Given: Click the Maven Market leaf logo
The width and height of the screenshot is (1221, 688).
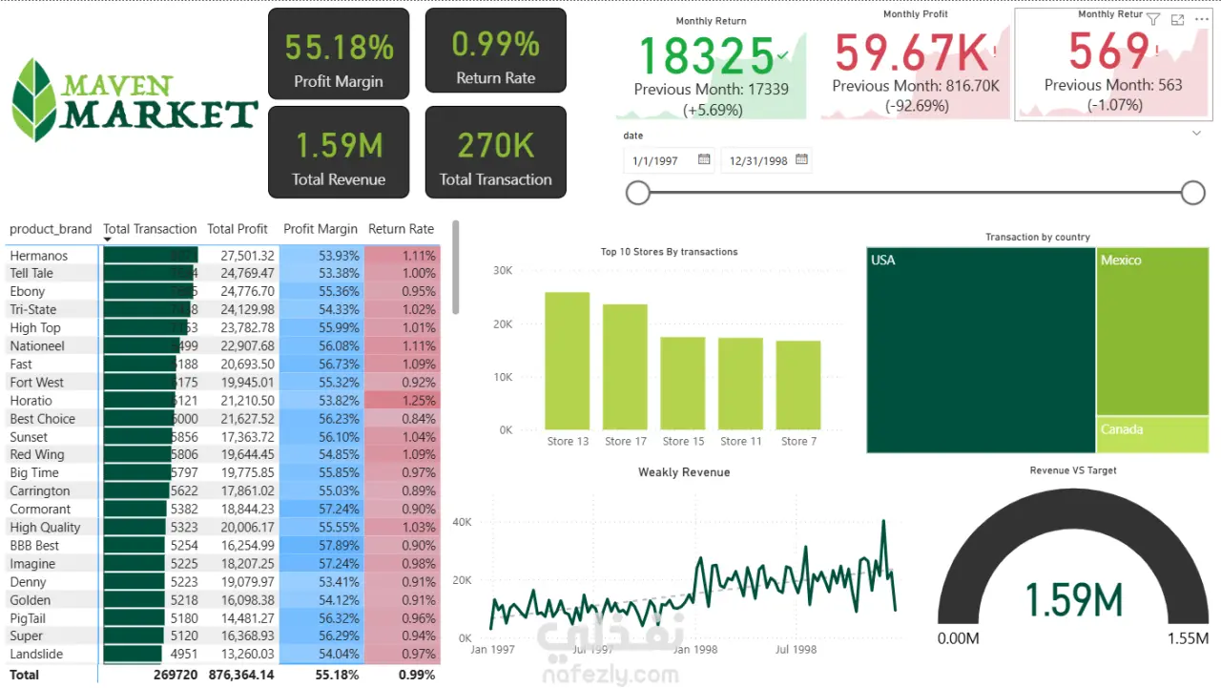Looking at the screenshot, I should click(x=34, y=100).
